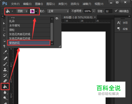Select the 紫色的花 pattern in list
Image resolution: width=132 pixels, height=104 pixels.
click(x=29, y=43)
